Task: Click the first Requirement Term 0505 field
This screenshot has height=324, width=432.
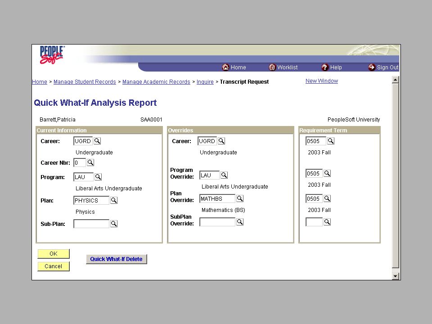Action: (316, 141)
